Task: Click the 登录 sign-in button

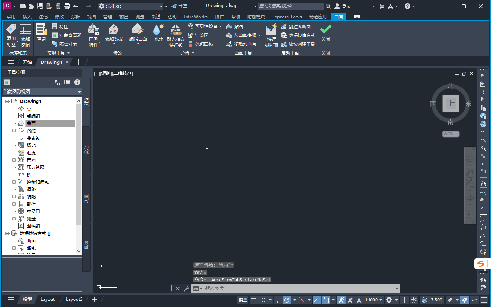Action: pyautogui.click(x=343, y=6)
